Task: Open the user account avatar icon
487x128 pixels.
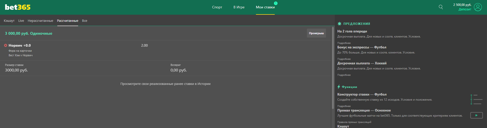Action: [x=478, y=7]
